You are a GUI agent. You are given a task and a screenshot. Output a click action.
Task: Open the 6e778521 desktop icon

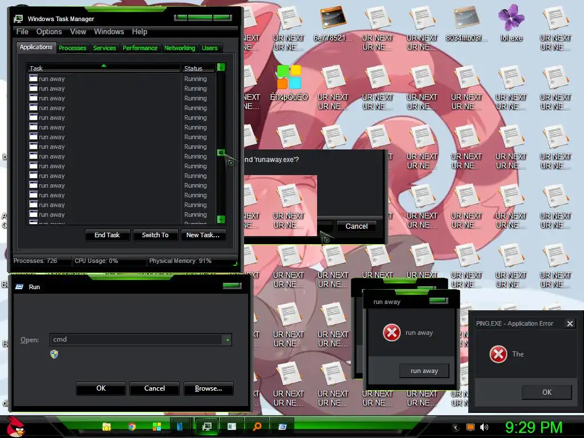click(333, 23)
